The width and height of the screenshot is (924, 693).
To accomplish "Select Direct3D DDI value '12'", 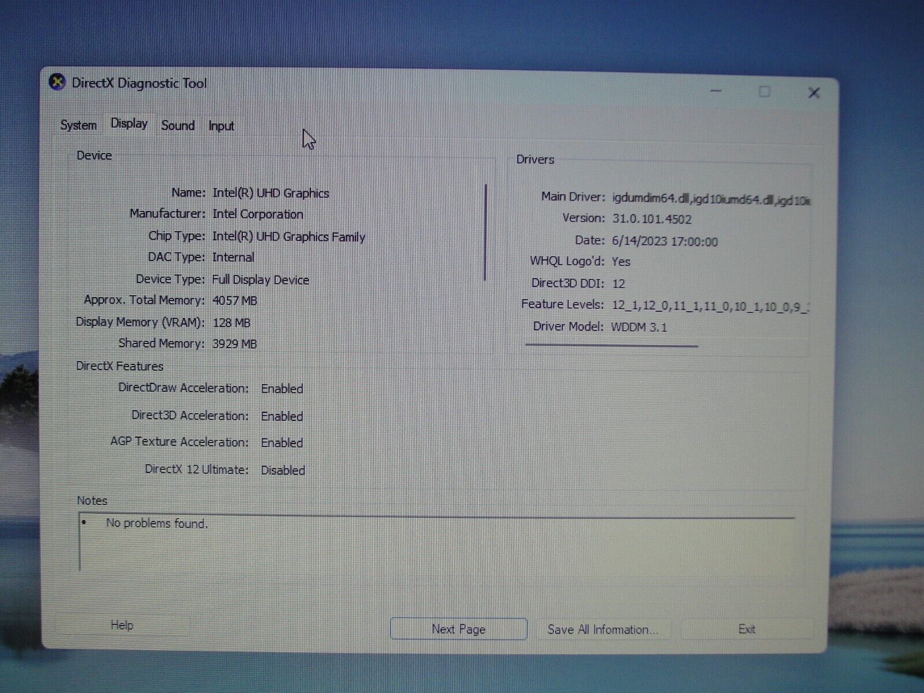I will (x=619, y=284).
